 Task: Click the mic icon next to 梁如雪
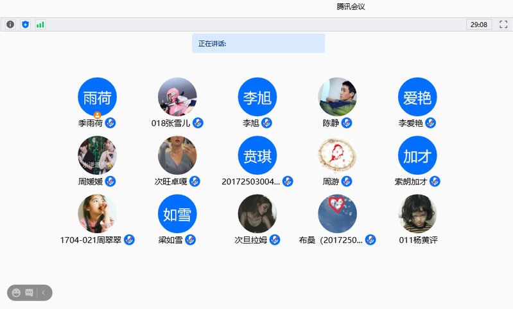click(190, 240)
